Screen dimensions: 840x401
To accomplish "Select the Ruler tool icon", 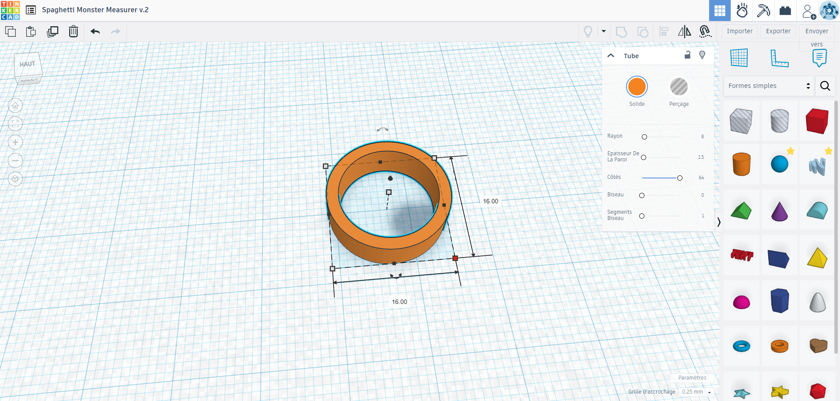I will [x=779, y=58].
